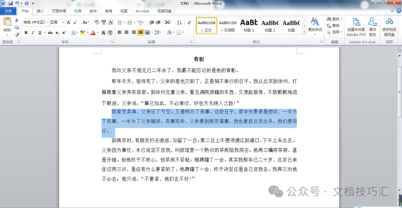The width and height of the screenshot is (402, 208).
Task: Click the Request Signature (请求签名) icon
Action: 373,27
